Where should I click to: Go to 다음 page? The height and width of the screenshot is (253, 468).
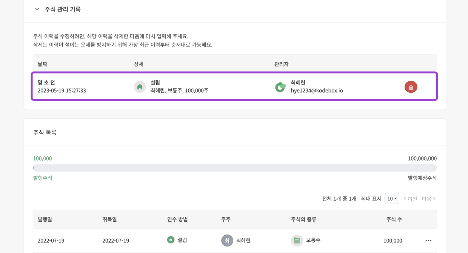click(429, 199)
